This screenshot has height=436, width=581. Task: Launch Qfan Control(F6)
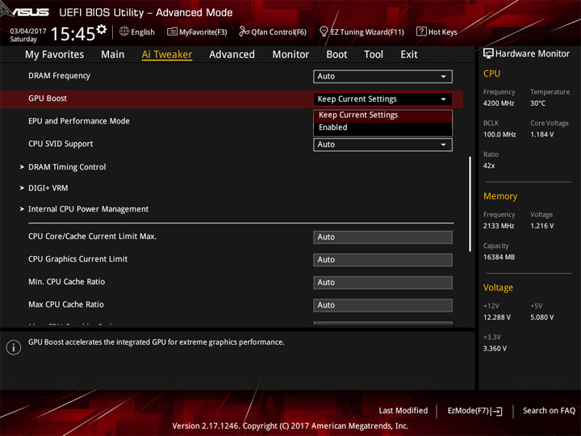273,31
